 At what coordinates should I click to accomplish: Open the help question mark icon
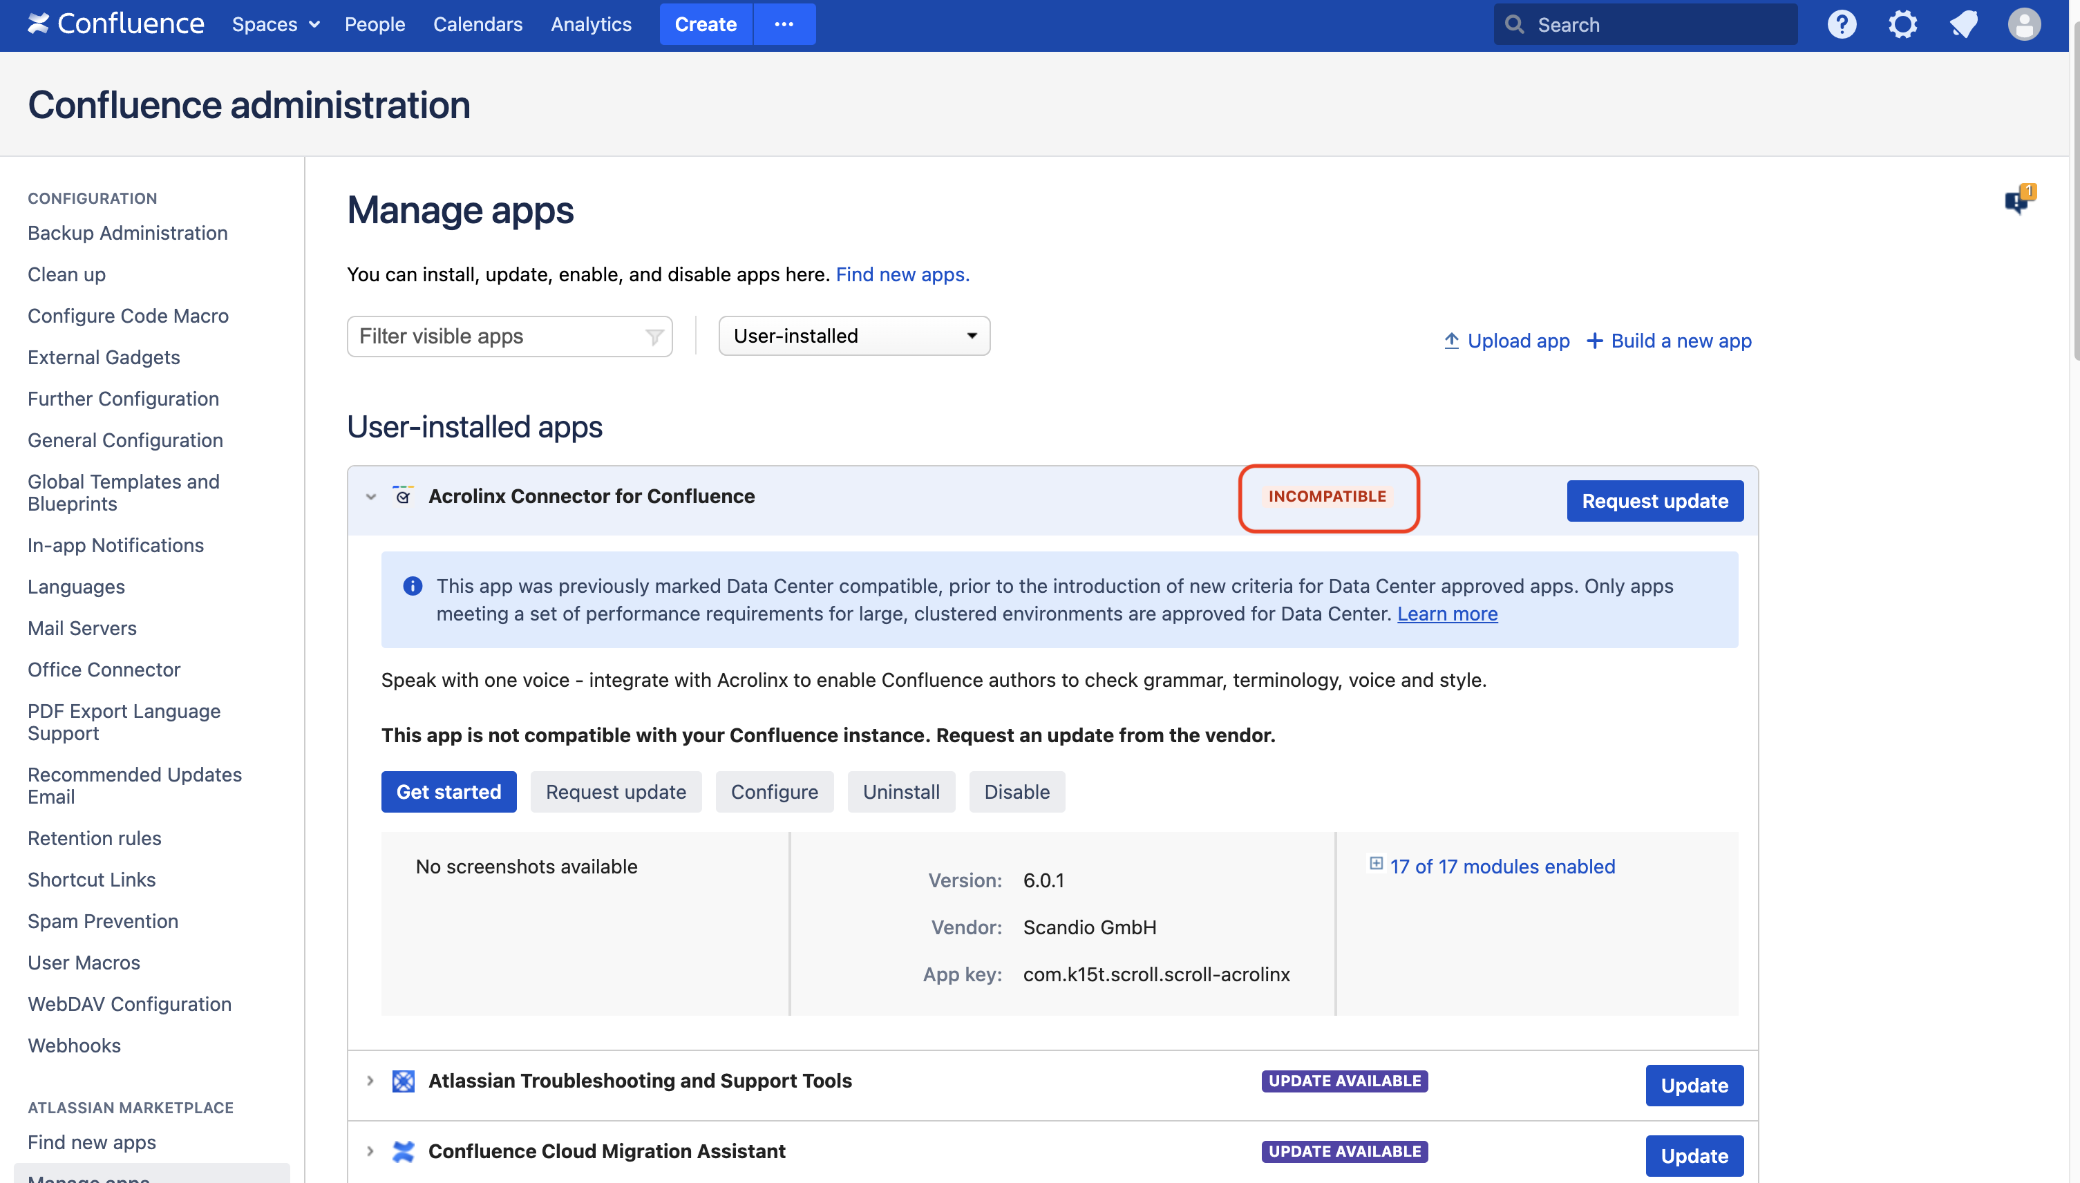pos(1841,24)
